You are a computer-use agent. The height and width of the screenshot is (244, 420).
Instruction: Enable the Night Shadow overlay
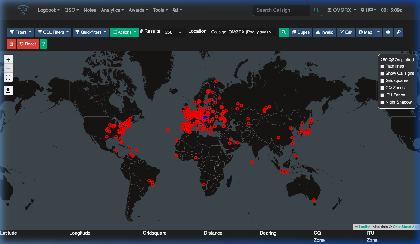pyautogui.click(x=382, y=102)
